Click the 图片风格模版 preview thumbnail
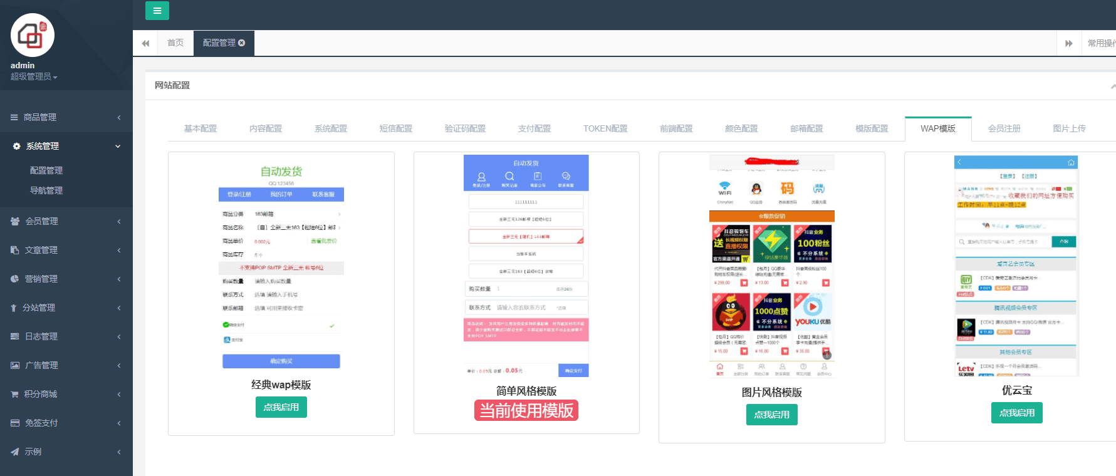The width and height of the screenshot is (1116, 476). click(771, 266)
